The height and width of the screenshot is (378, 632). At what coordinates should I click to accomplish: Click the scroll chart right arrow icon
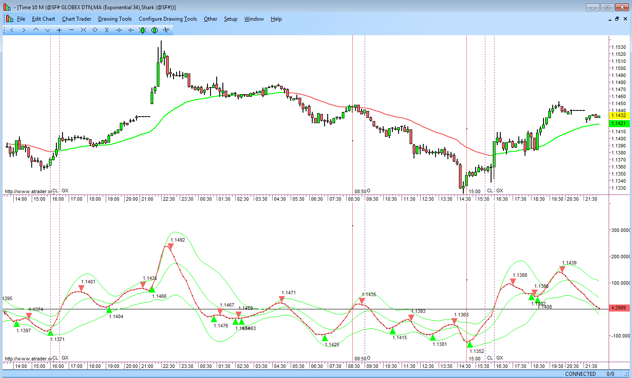tap(24, 30)
